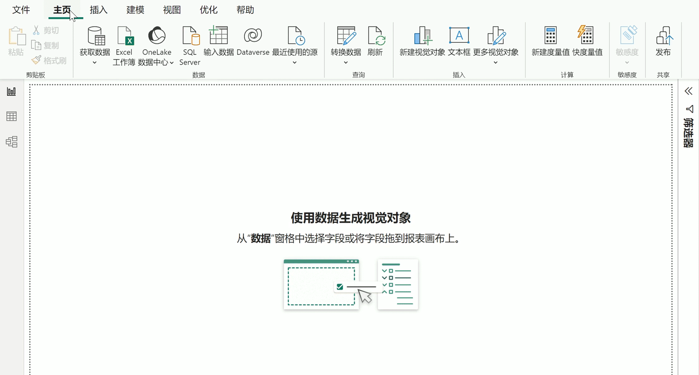This screenshot has width=699, height=375.
Task: Select 输入数据 table icon
Action: [x=219, y=36]
